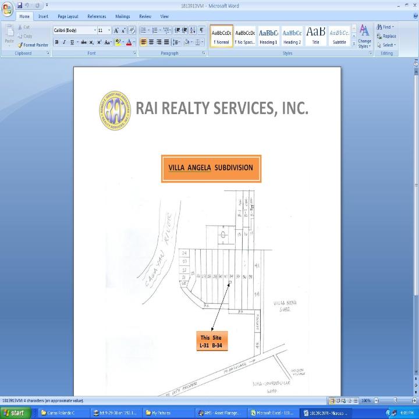Apply the Normal style
The image size is (419, 419).
[x=222, y=36]
